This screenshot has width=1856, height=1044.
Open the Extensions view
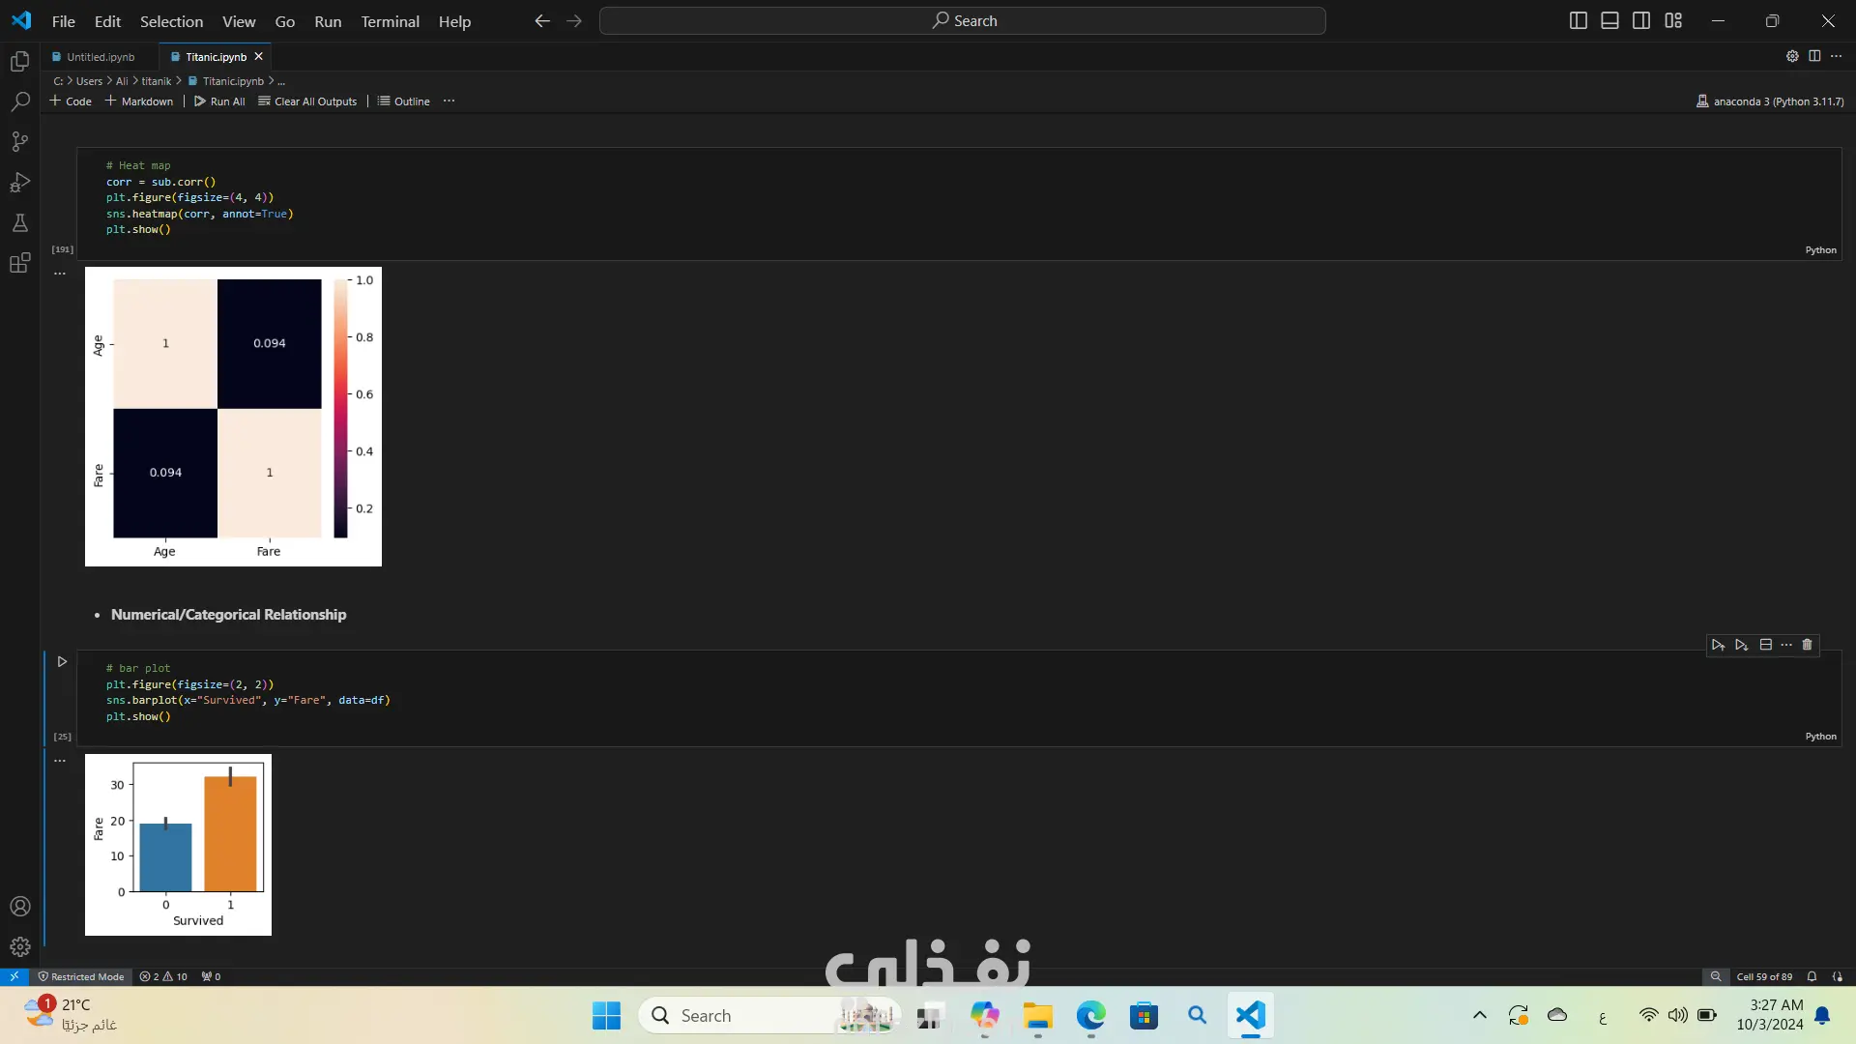click(19, 263)
